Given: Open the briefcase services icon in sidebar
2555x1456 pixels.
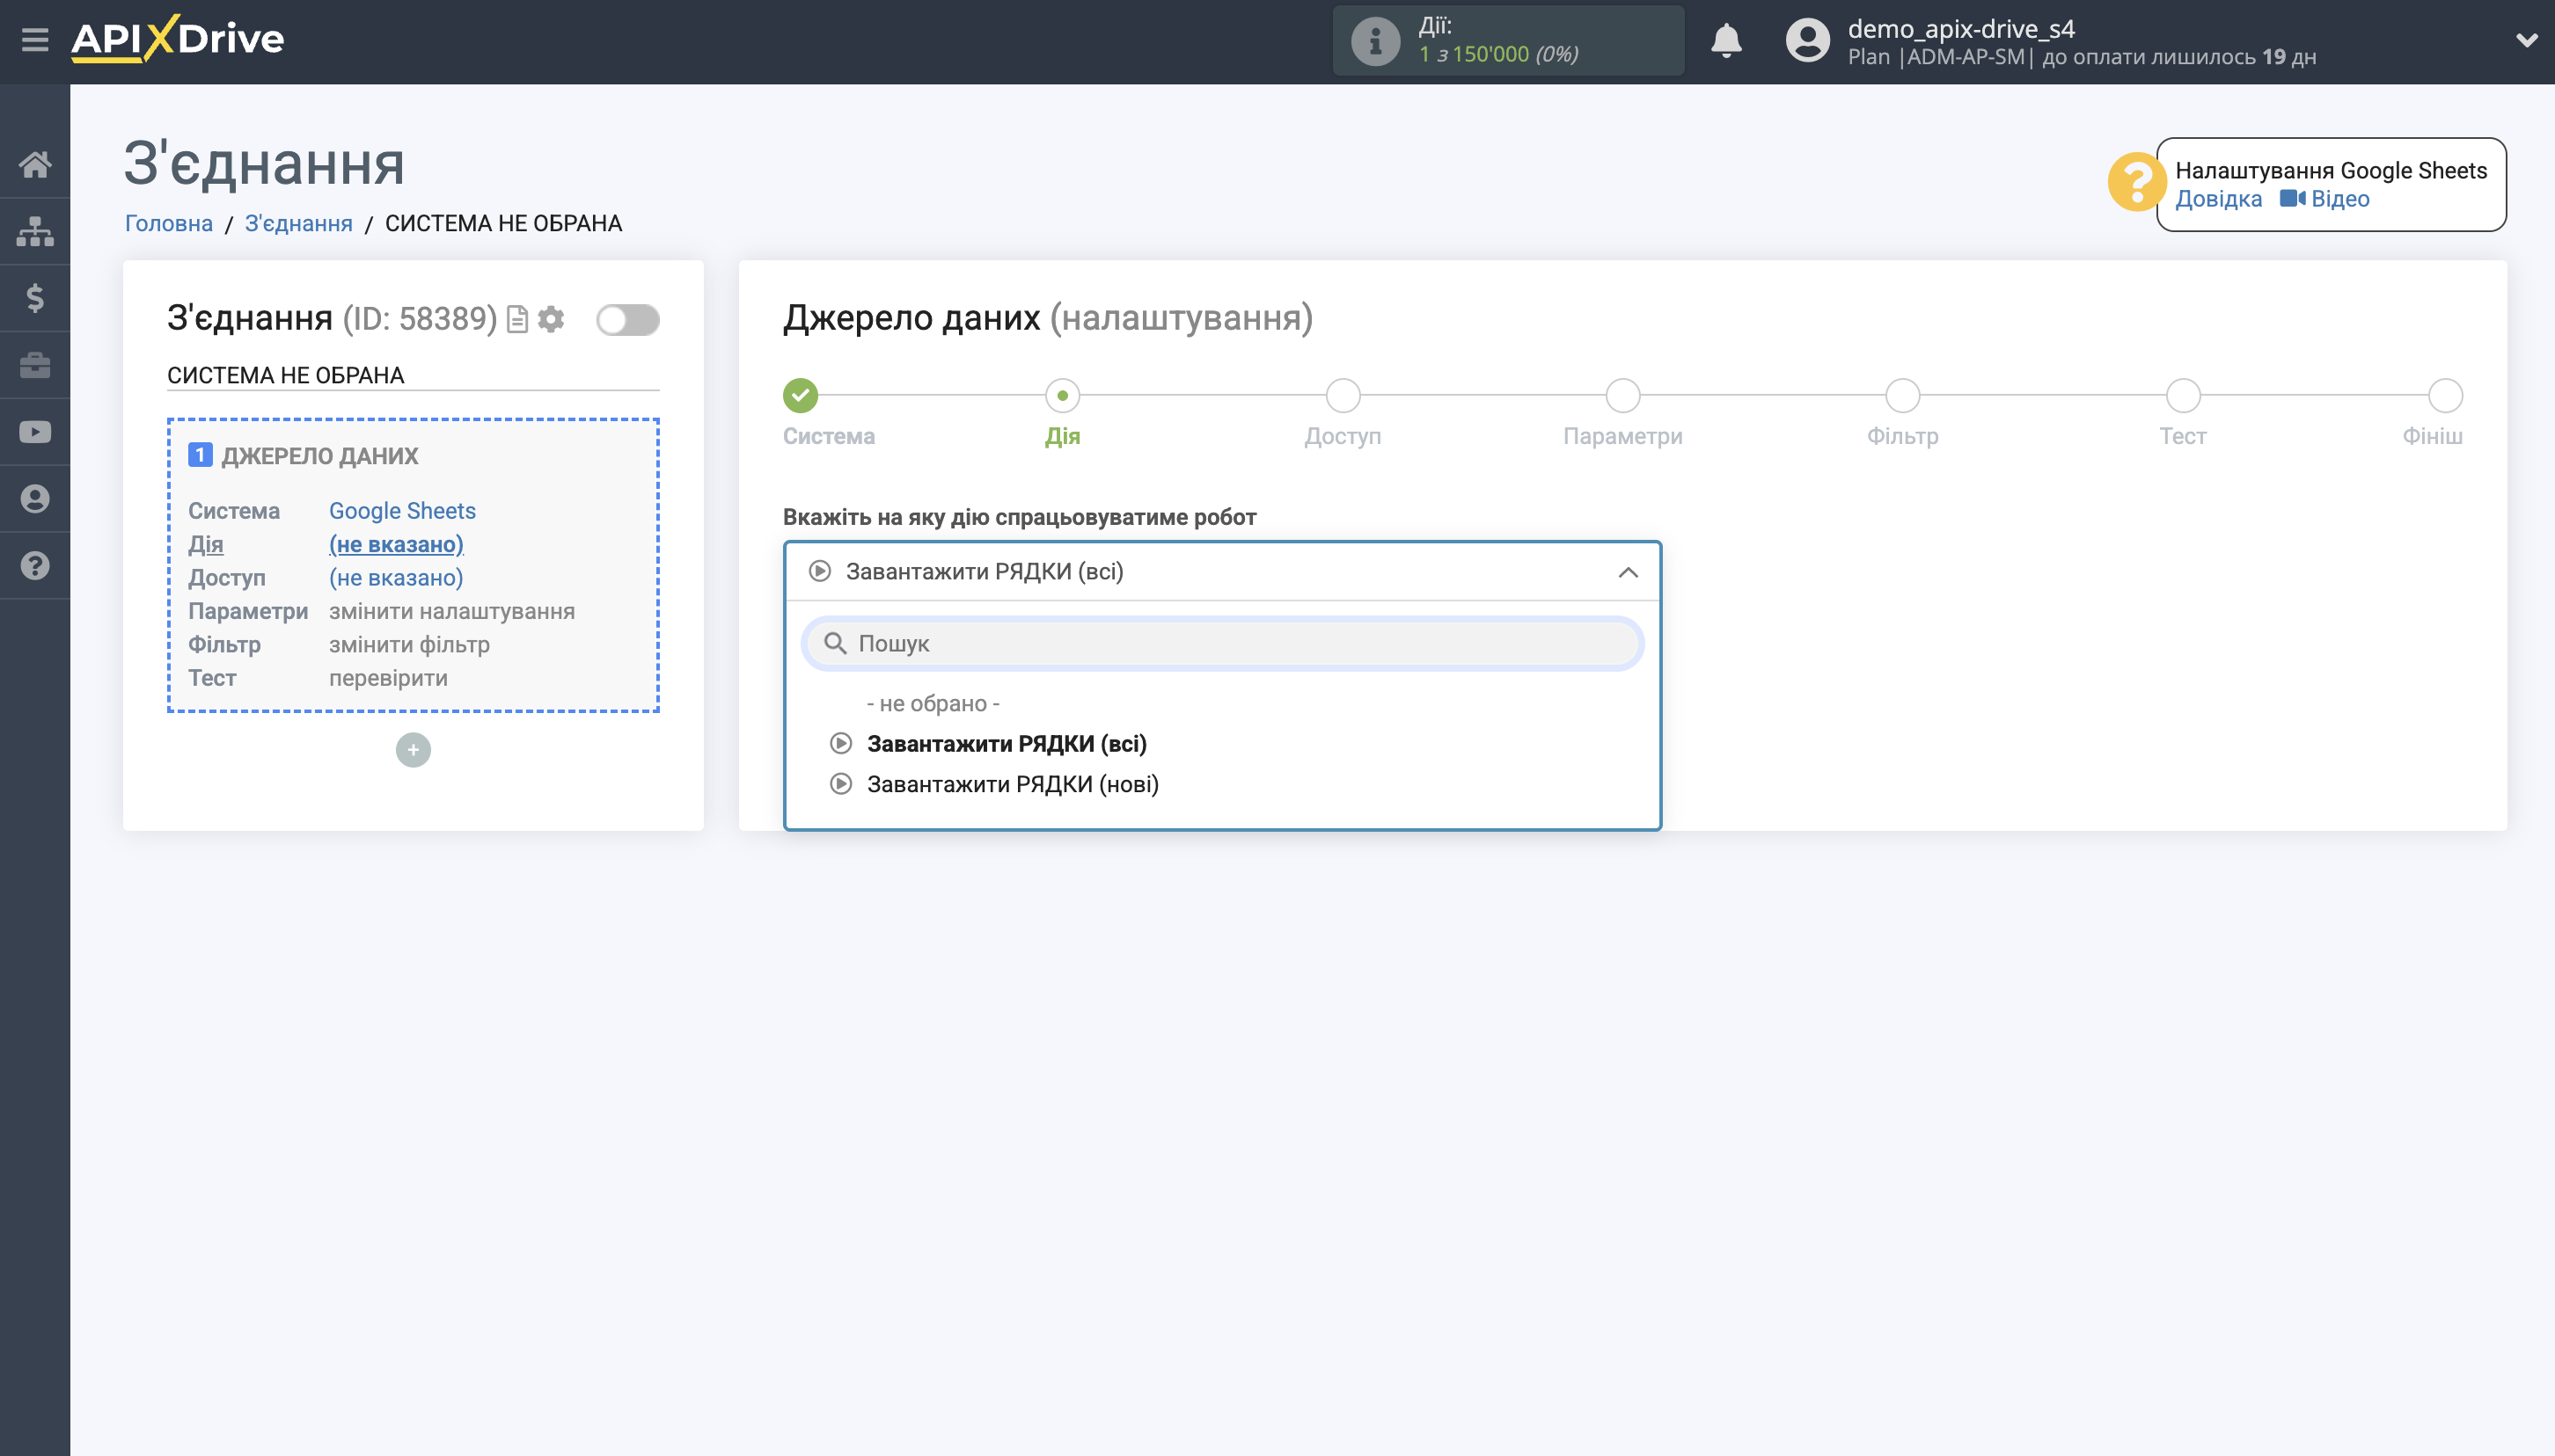Looking at the screenshot, I should tap(36, 364).
